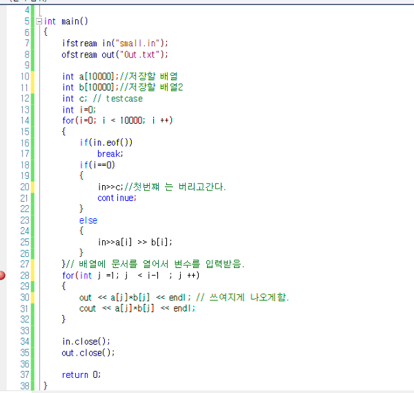Click the ofstream out("Out.txt") line
Viewport: 414px width, 393px height.
(x=115, y=55)
